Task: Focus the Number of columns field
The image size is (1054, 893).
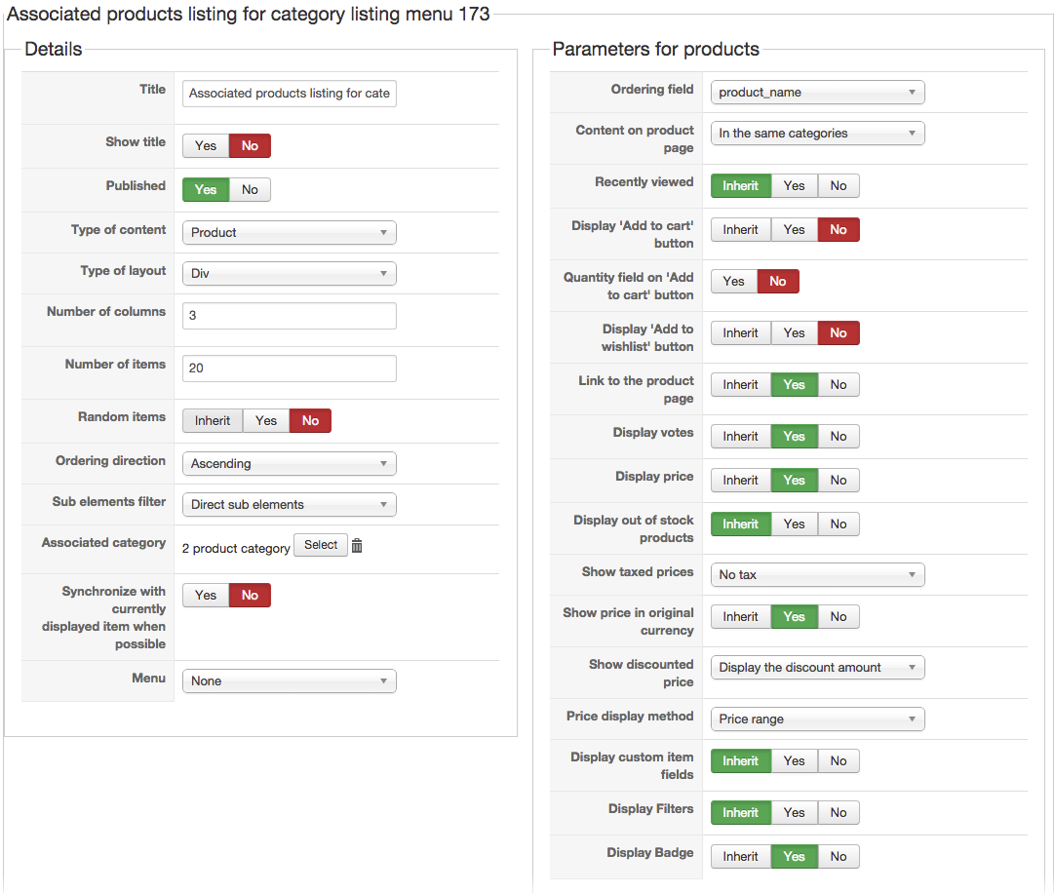Action: 289,315
